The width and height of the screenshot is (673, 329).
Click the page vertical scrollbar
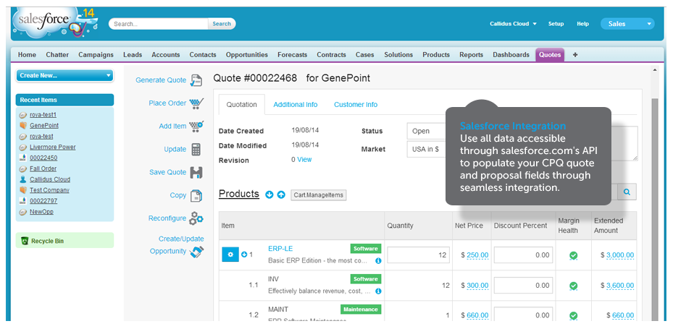pyautogui.click(x=655, y=210)
